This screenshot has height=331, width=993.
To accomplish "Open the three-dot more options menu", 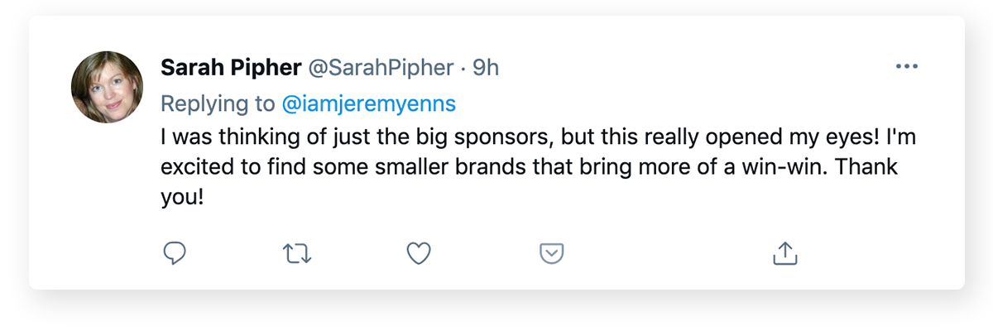I will 907,67.
